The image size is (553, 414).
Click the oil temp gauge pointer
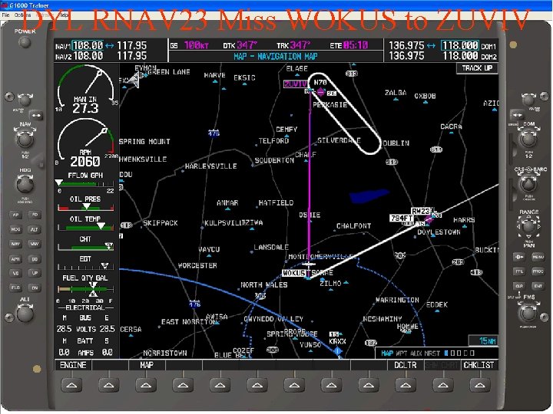coord(101,225)
